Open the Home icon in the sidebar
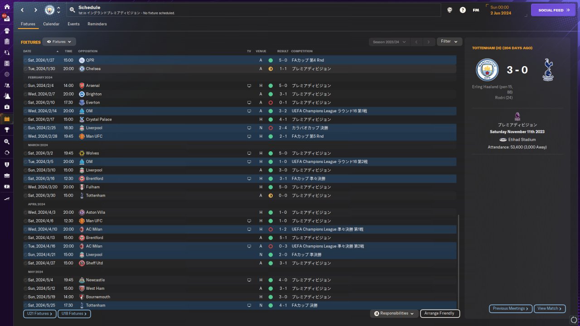 (7, 7)
